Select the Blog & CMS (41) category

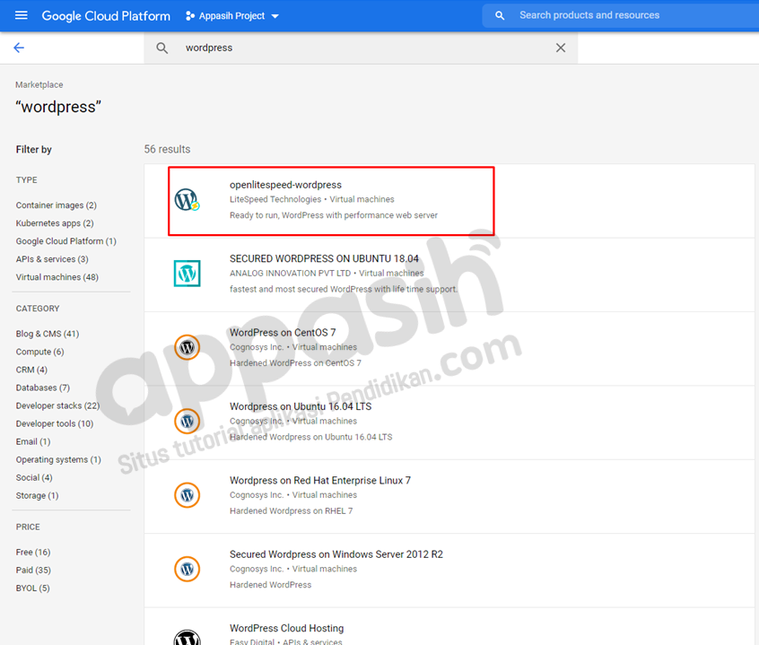point(48,334)
